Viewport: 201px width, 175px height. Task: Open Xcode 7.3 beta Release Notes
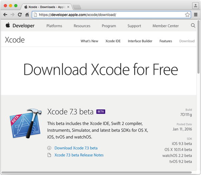coord(79,155)
